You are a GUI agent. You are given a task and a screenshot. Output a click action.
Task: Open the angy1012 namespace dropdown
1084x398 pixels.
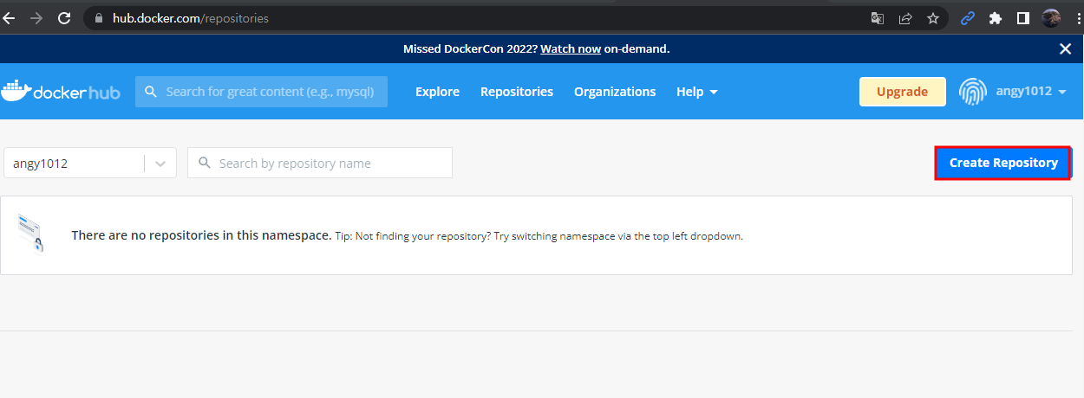point(90,163)
